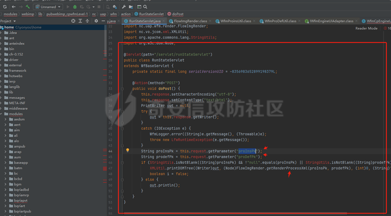391x216 pixels.
Task: Click the Expand All icon in Project panel
Action: [x=80, y=21]
